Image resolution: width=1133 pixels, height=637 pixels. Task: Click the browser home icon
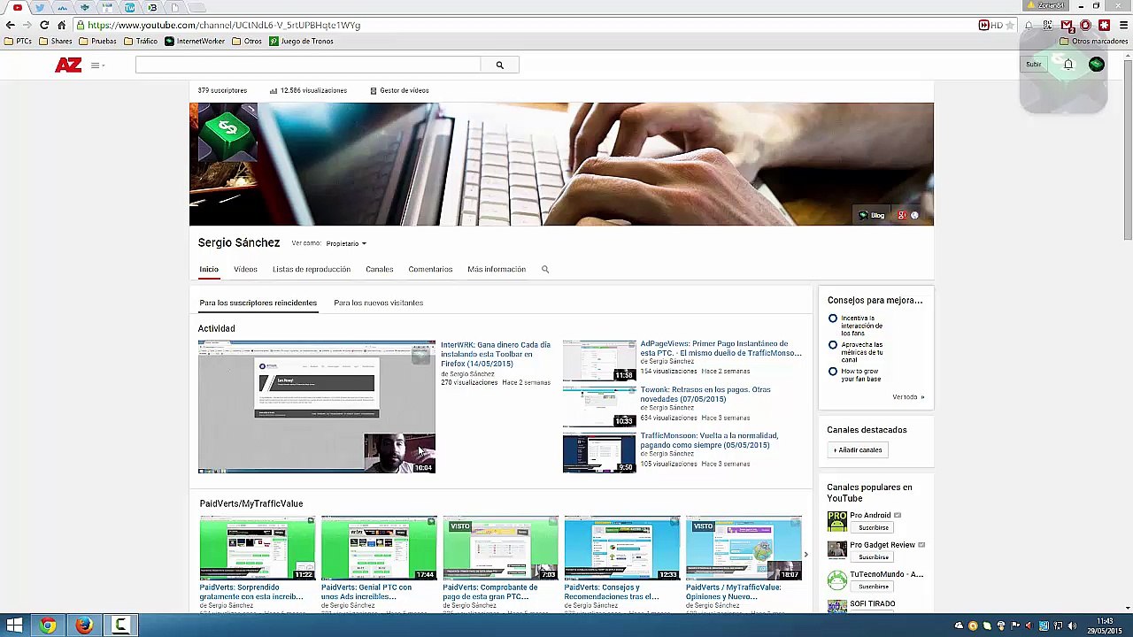[x=61, y=25]
